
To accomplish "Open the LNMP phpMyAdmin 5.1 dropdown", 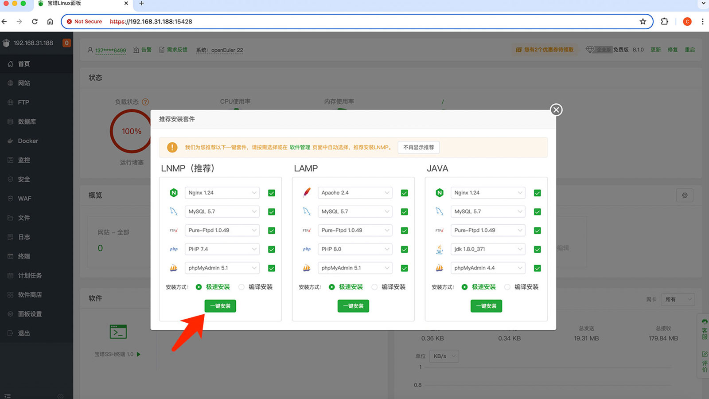I will pos(222,268).
